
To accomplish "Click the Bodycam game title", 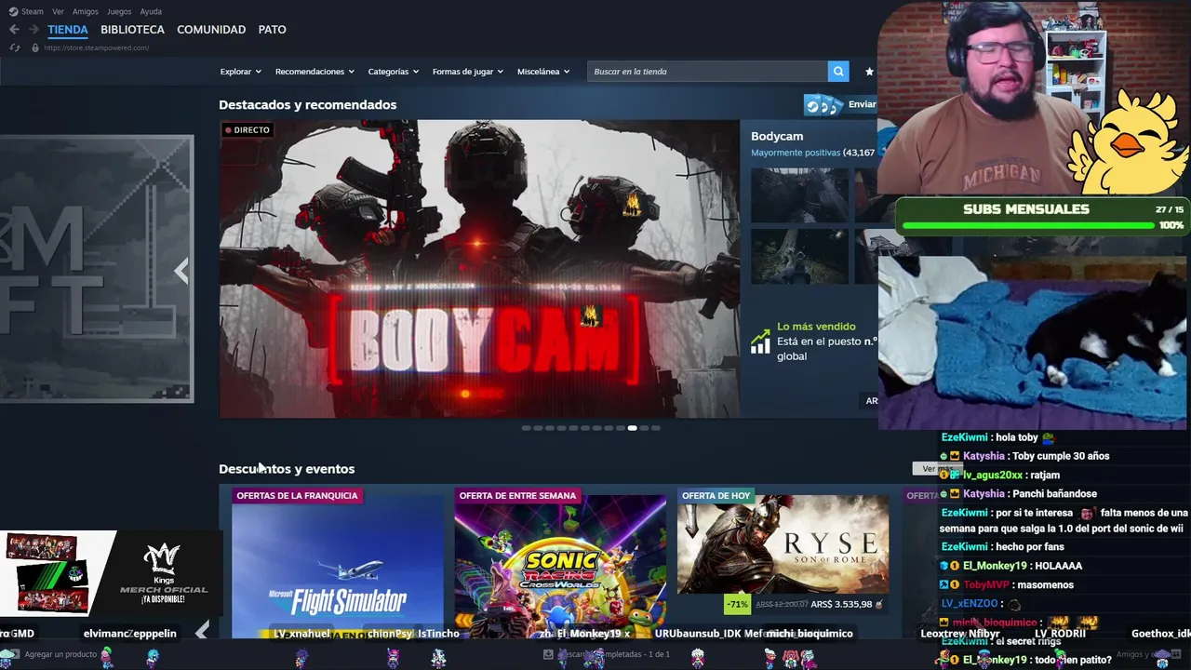I will tap(777, 137).
